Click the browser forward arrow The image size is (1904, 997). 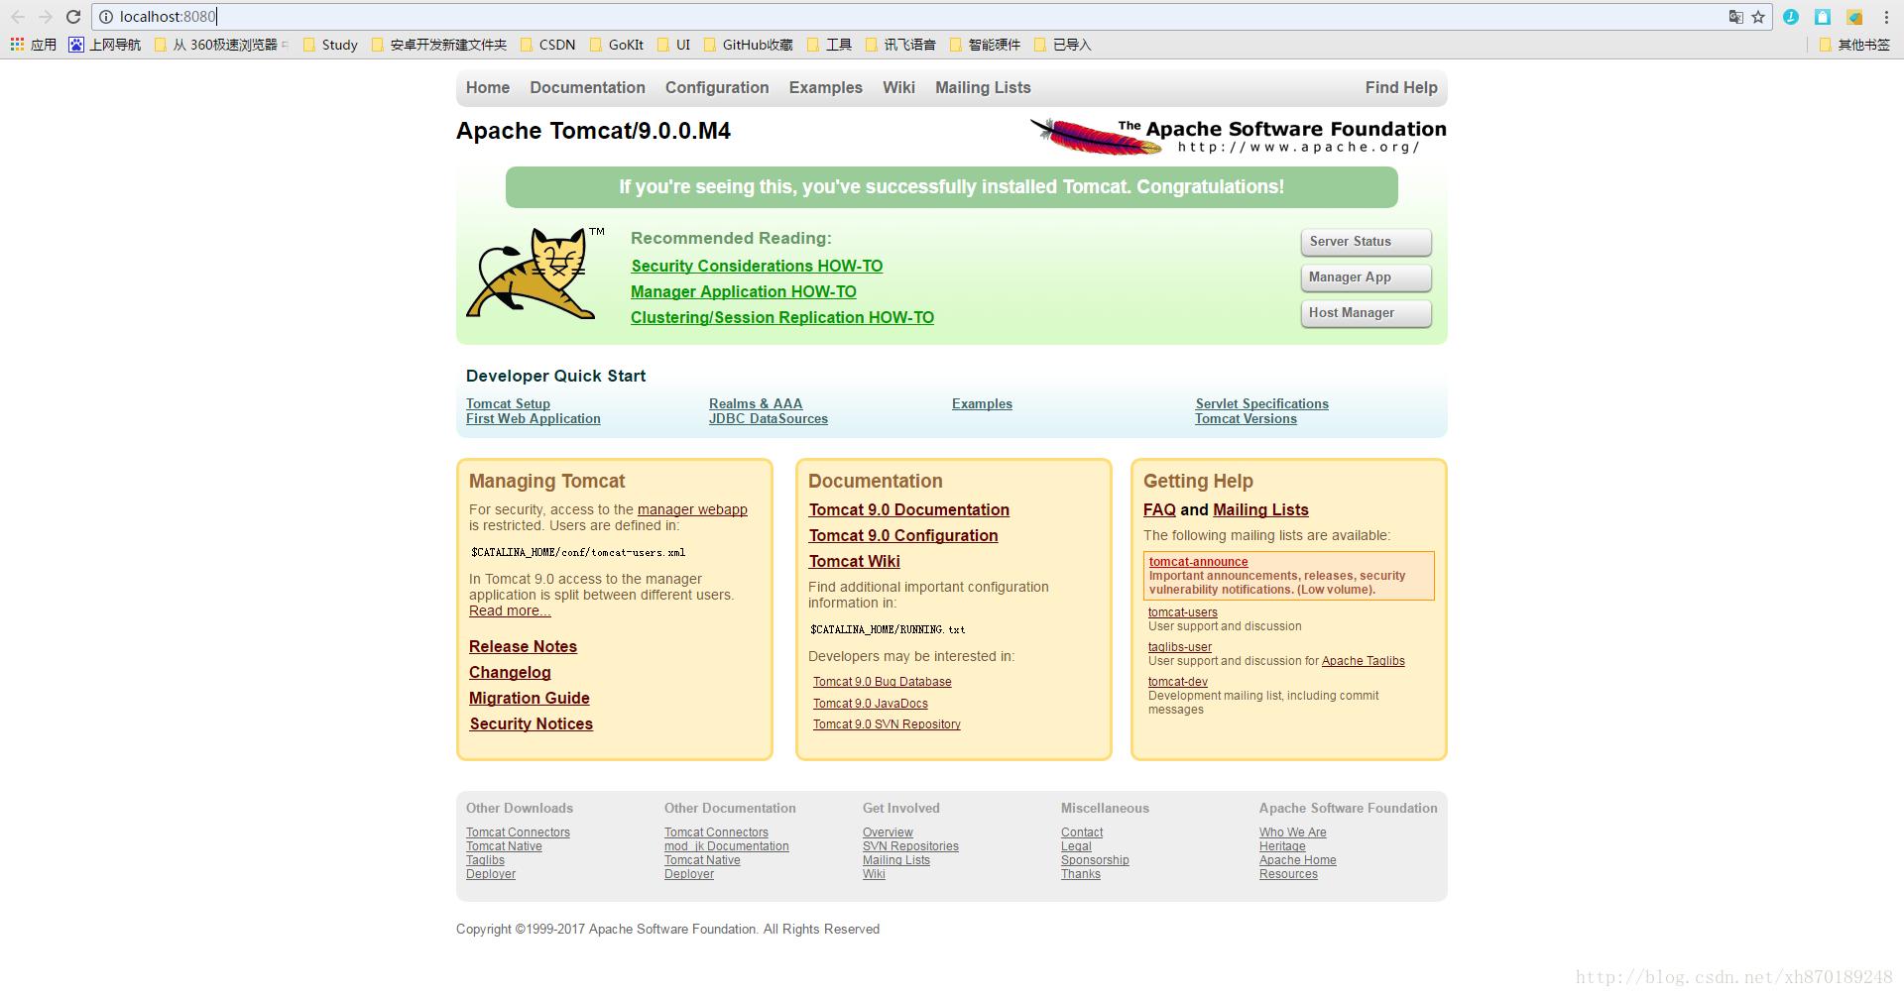[46, 17]
